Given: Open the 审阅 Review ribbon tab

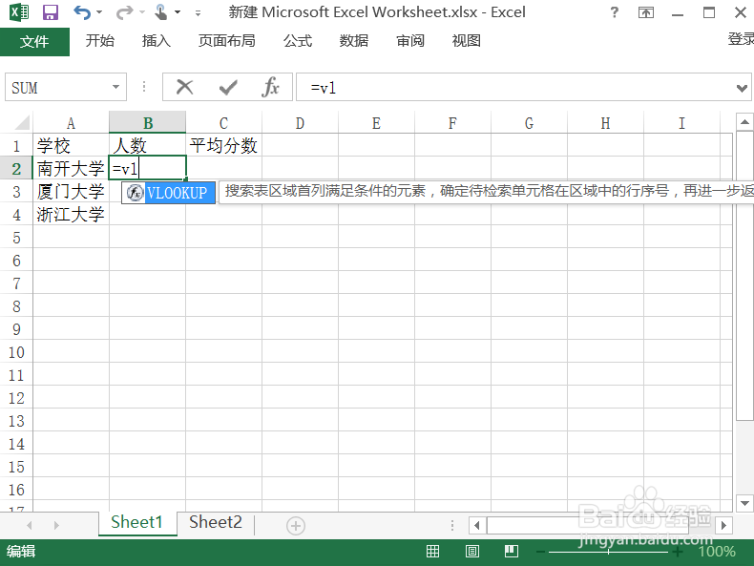Looking at the screenshot, I should 410,41.
